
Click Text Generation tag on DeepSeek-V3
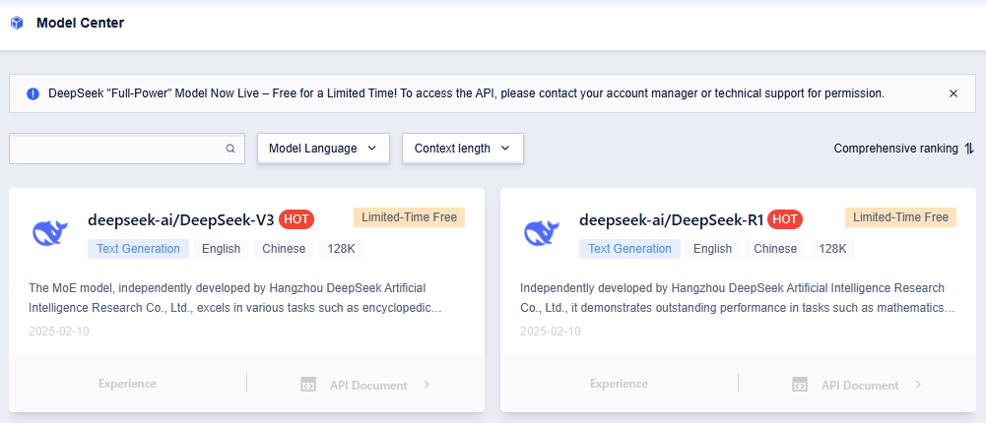[x=138, y=249]
